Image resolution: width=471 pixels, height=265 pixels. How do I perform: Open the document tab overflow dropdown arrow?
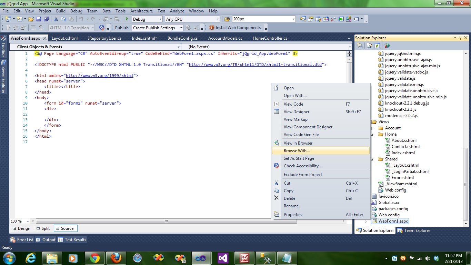pyautogui.click(x=349, y=39)
